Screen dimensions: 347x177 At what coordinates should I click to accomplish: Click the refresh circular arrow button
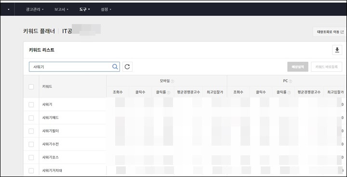[127, 67]
